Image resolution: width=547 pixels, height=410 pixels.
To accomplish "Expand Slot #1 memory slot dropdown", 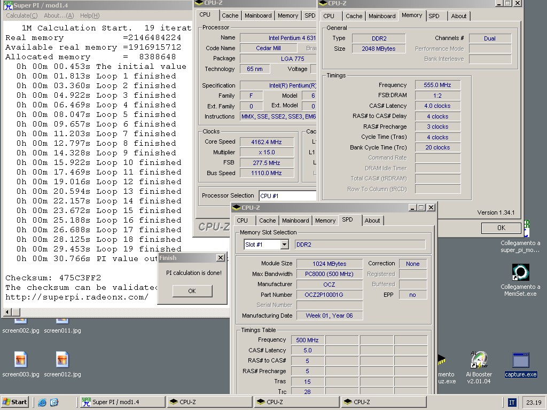I will [x=284, y=245].
